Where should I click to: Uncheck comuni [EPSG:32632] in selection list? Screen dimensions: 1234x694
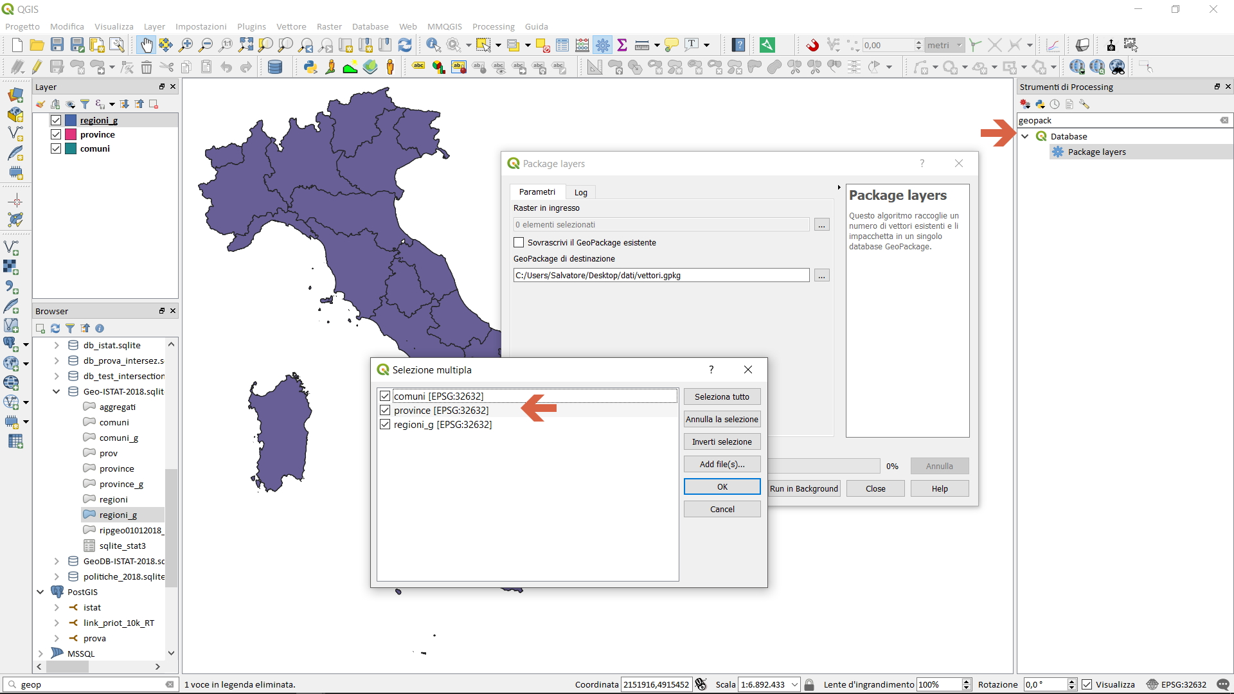(x=385, y=396)
